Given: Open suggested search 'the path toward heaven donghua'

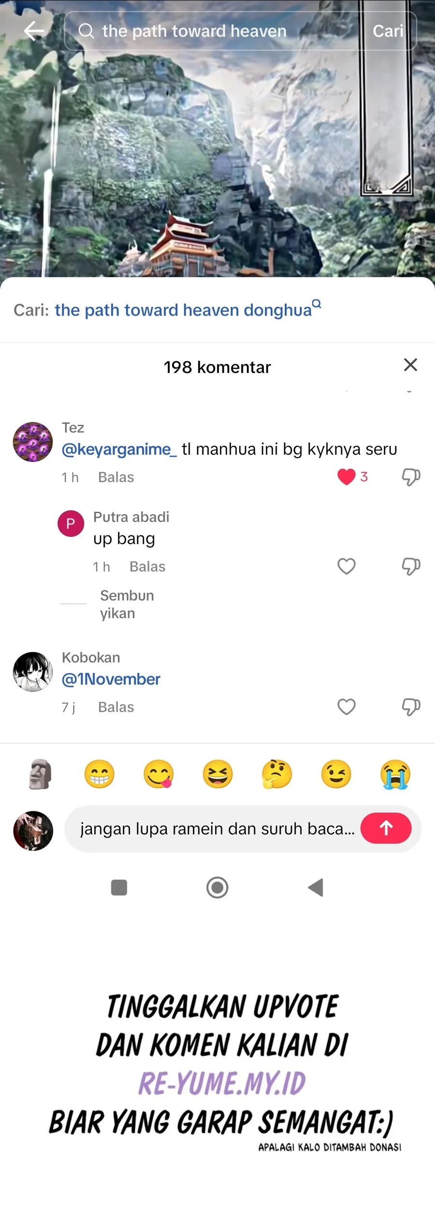Looking at the screenshot, I should click(x=184, y=310).
